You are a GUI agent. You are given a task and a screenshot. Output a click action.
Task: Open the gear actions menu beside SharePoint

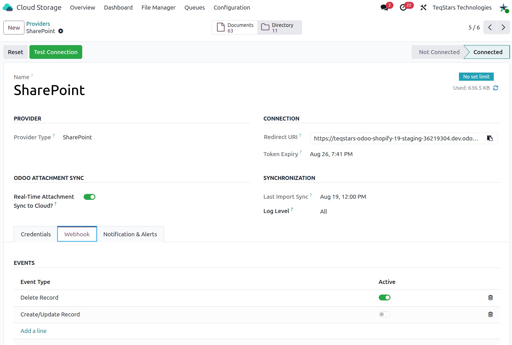pos(61,31)
